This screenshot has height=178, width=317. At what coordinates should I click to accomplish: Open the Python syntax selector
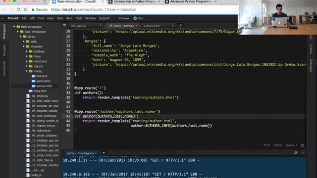coord(277,145)
